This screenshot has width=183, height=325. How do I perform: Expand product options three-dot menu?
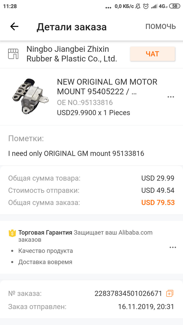[x=171, y=97]
